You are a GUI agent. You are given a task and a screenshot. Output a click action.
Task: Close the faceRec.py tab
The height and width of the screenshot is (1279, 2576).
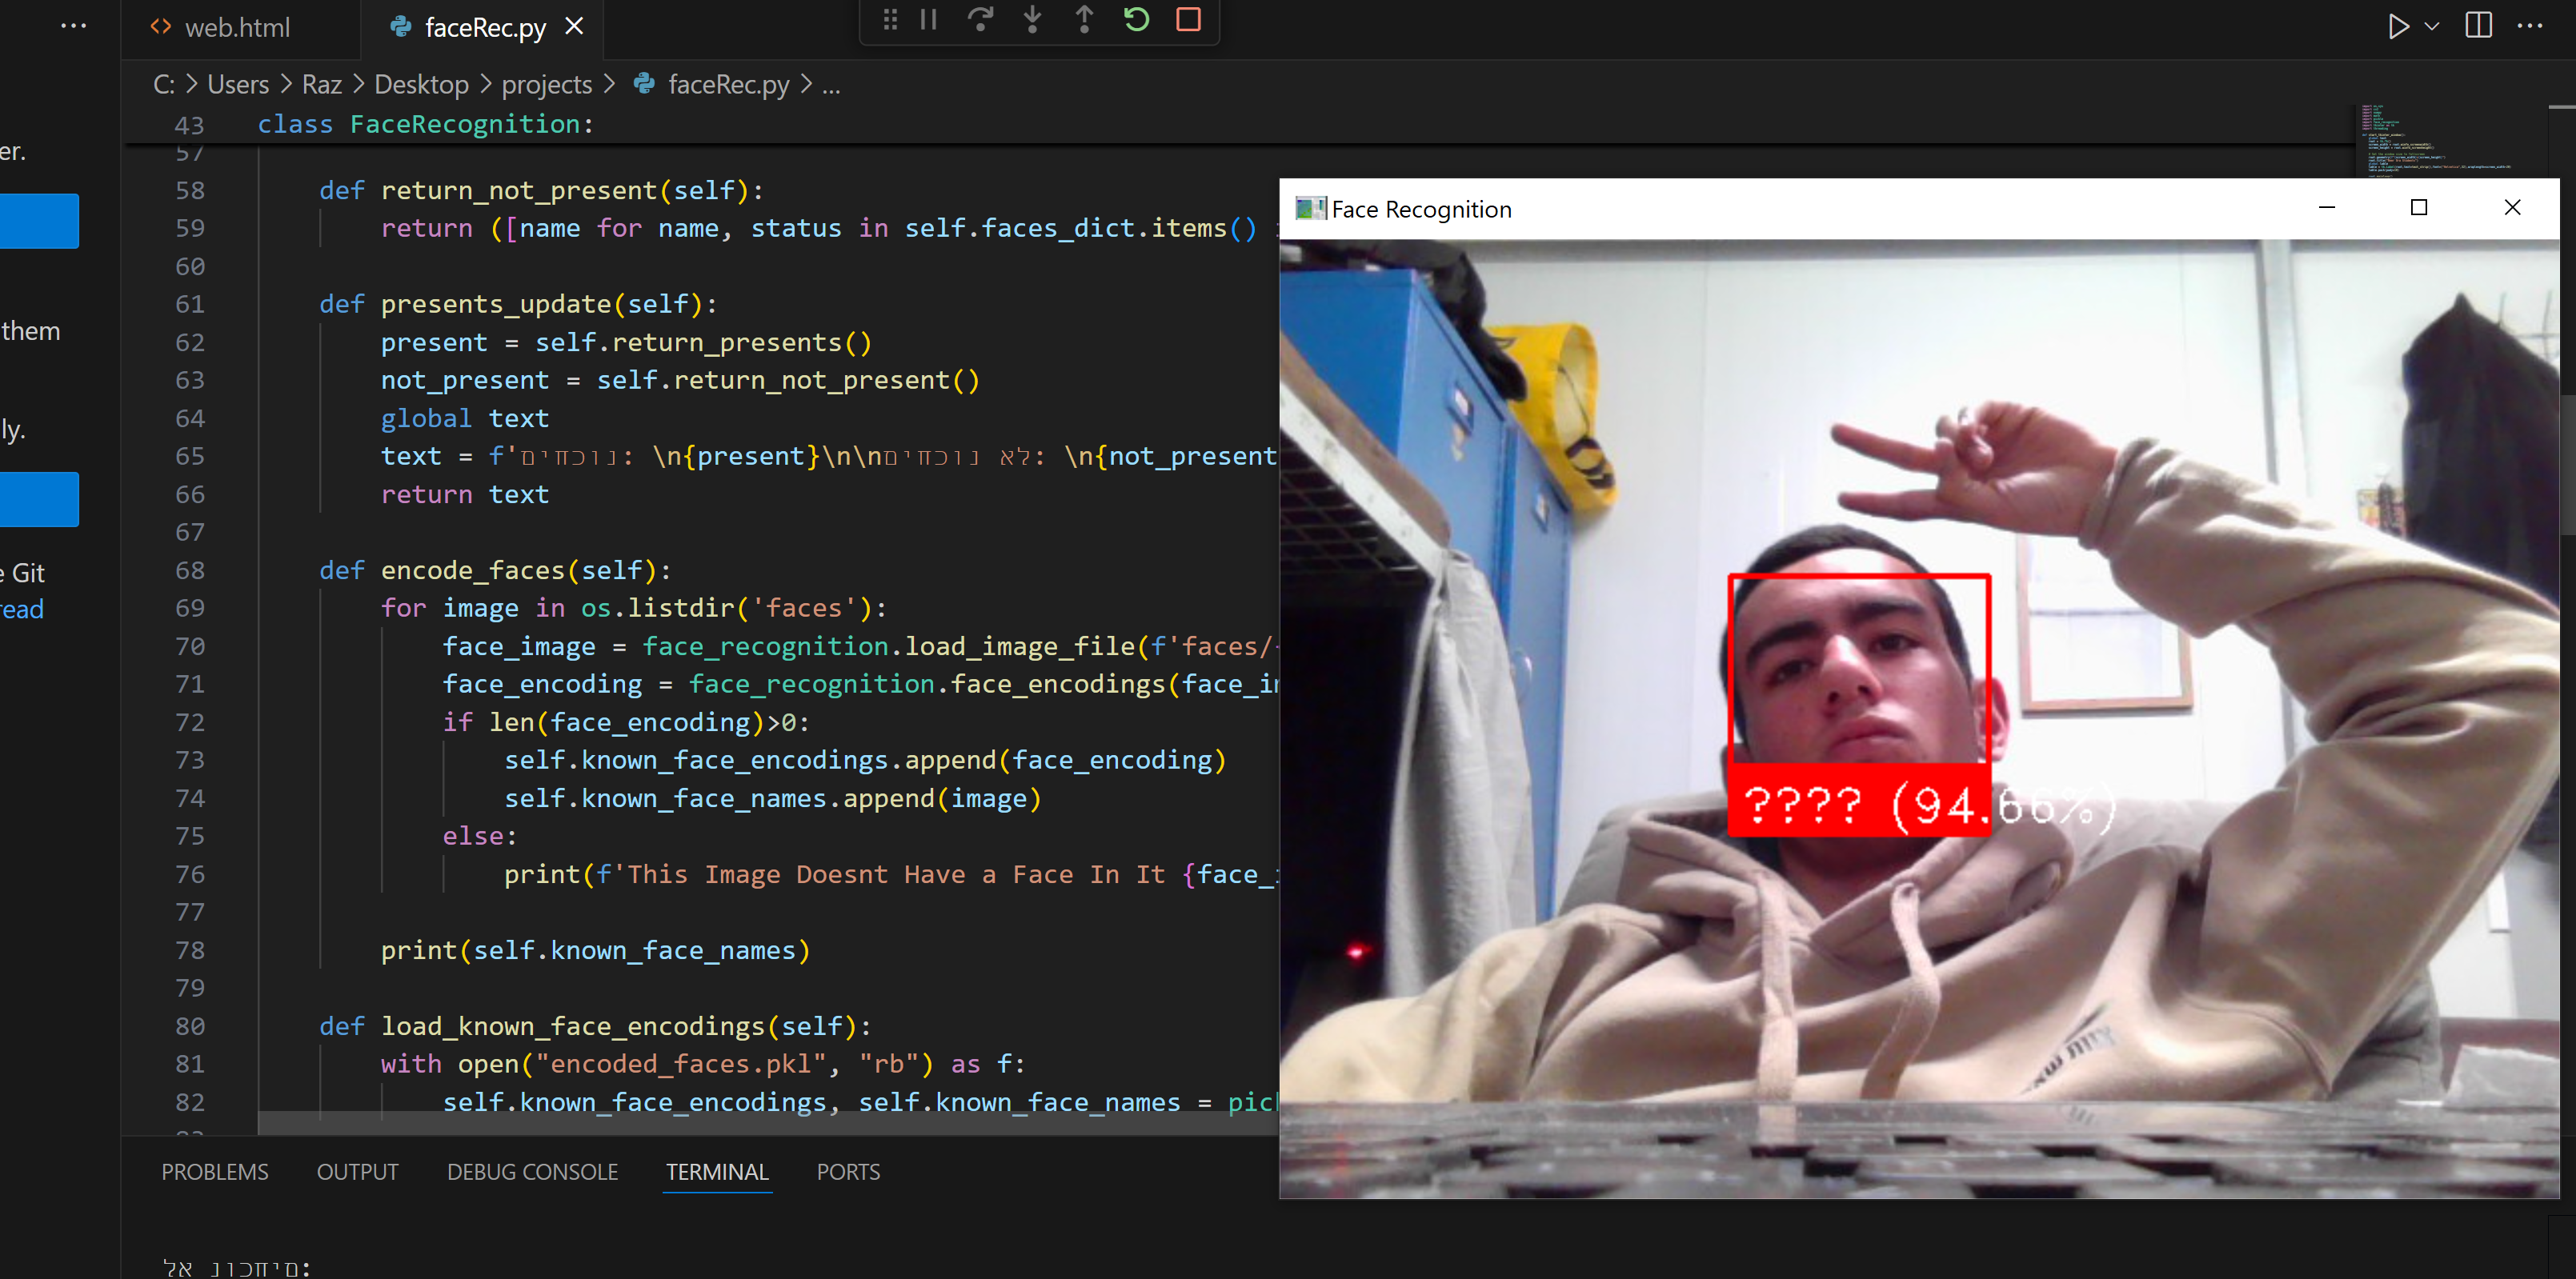(574, 27)
